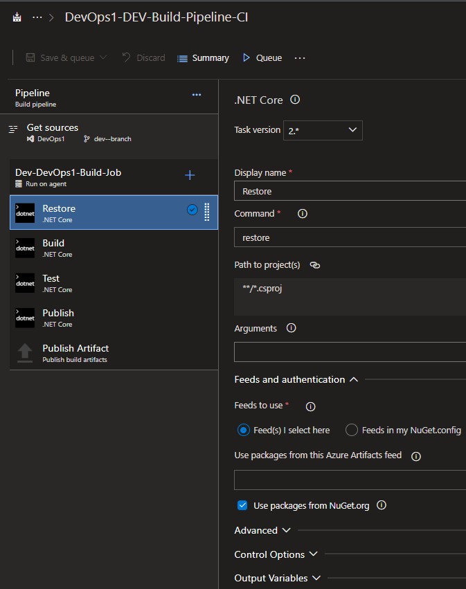Open the Command restore combo box
Image resolution: width=466 pixels, height=589 pixels.
[x=350, y=237]
